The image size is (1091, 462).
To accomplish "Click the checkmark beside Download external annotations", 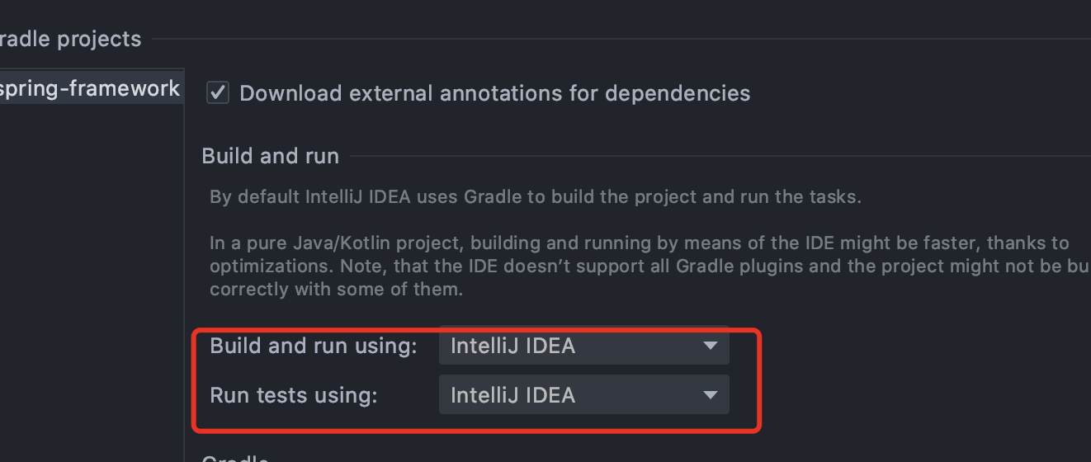I will (x=218, y=93).
